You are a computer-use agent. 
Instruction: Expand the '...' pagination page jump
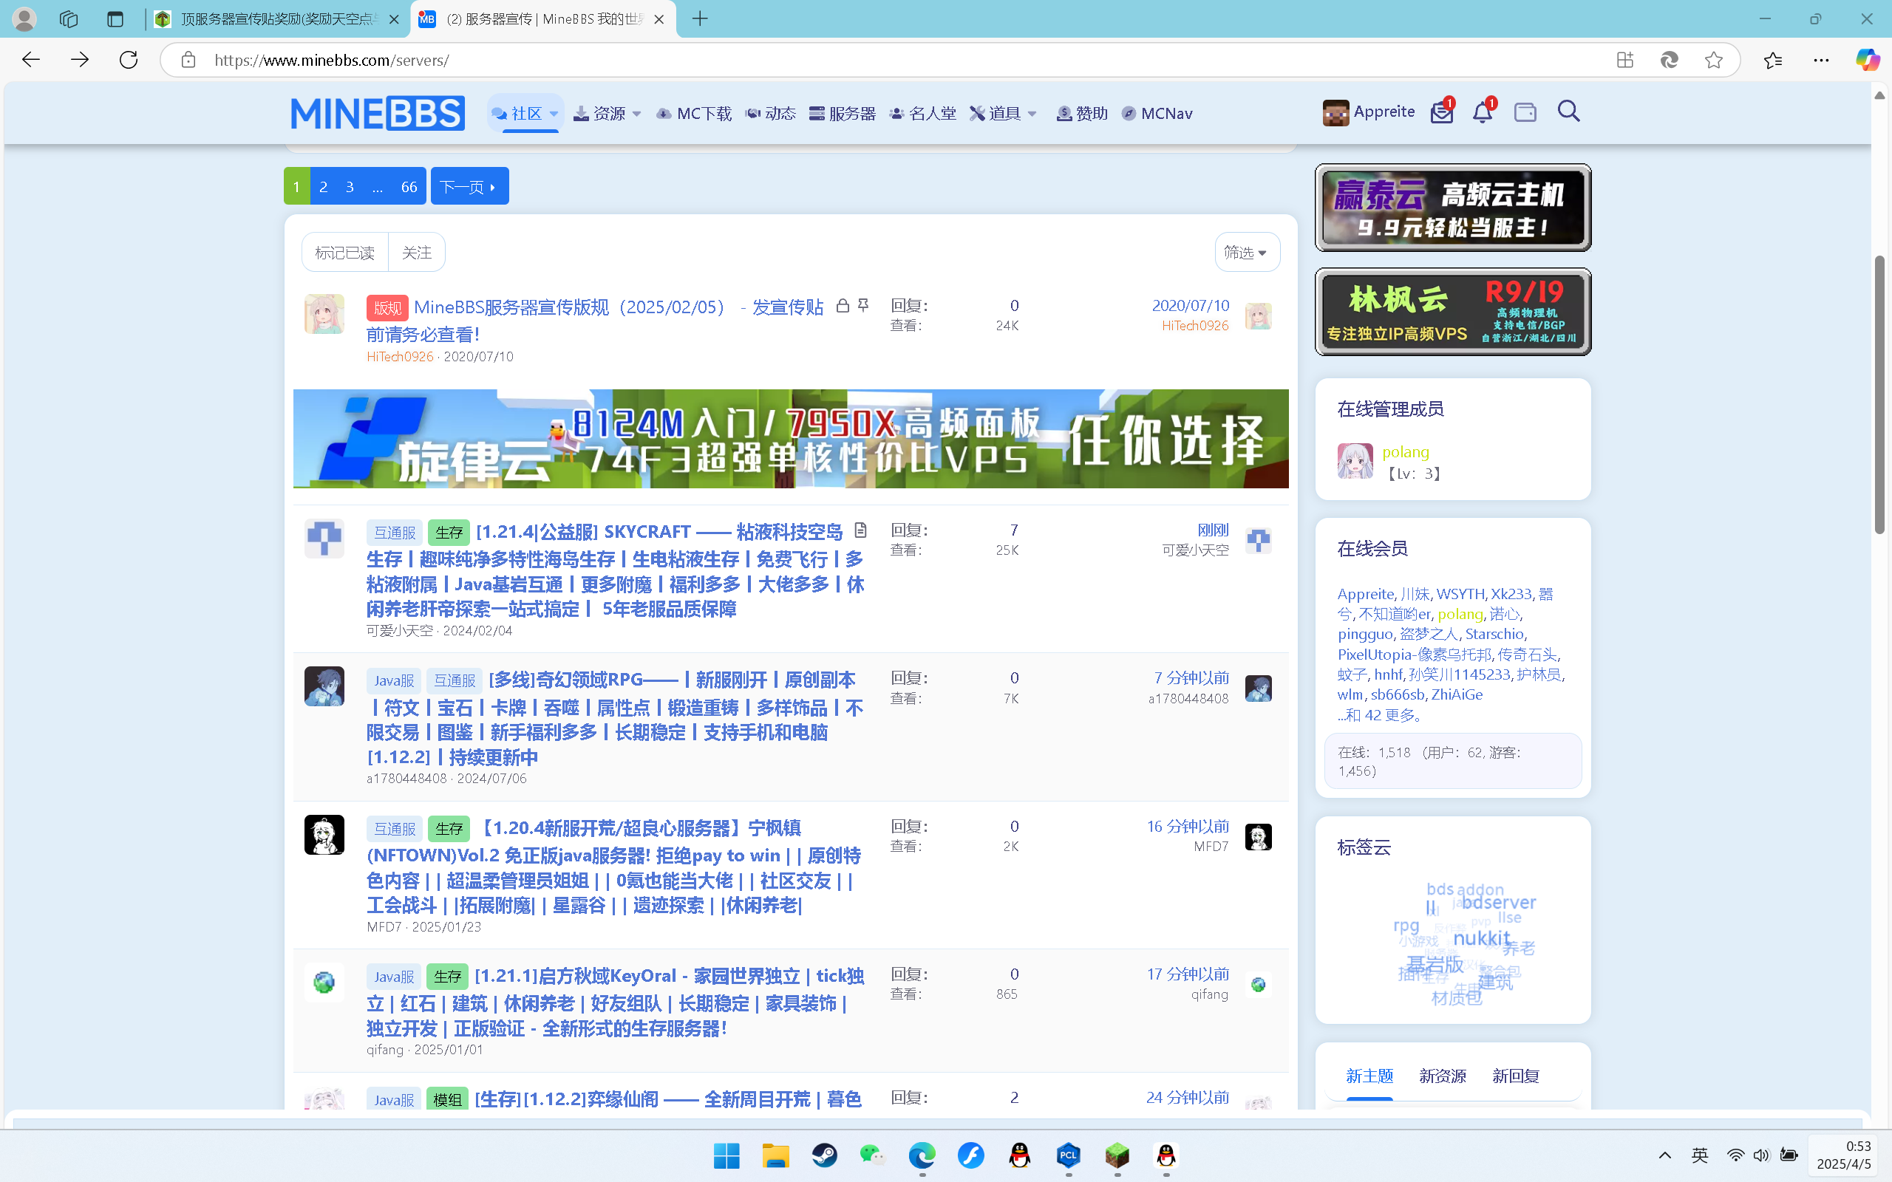coord(378,186)
